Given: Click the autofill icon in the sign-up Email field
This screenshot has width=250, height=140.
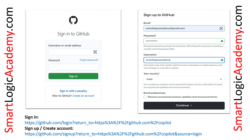Looking at the screenshot, I should [221, 28].
